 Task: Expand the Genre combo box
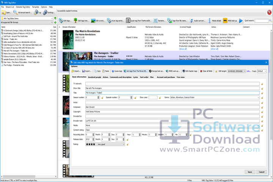pos(258,97)
